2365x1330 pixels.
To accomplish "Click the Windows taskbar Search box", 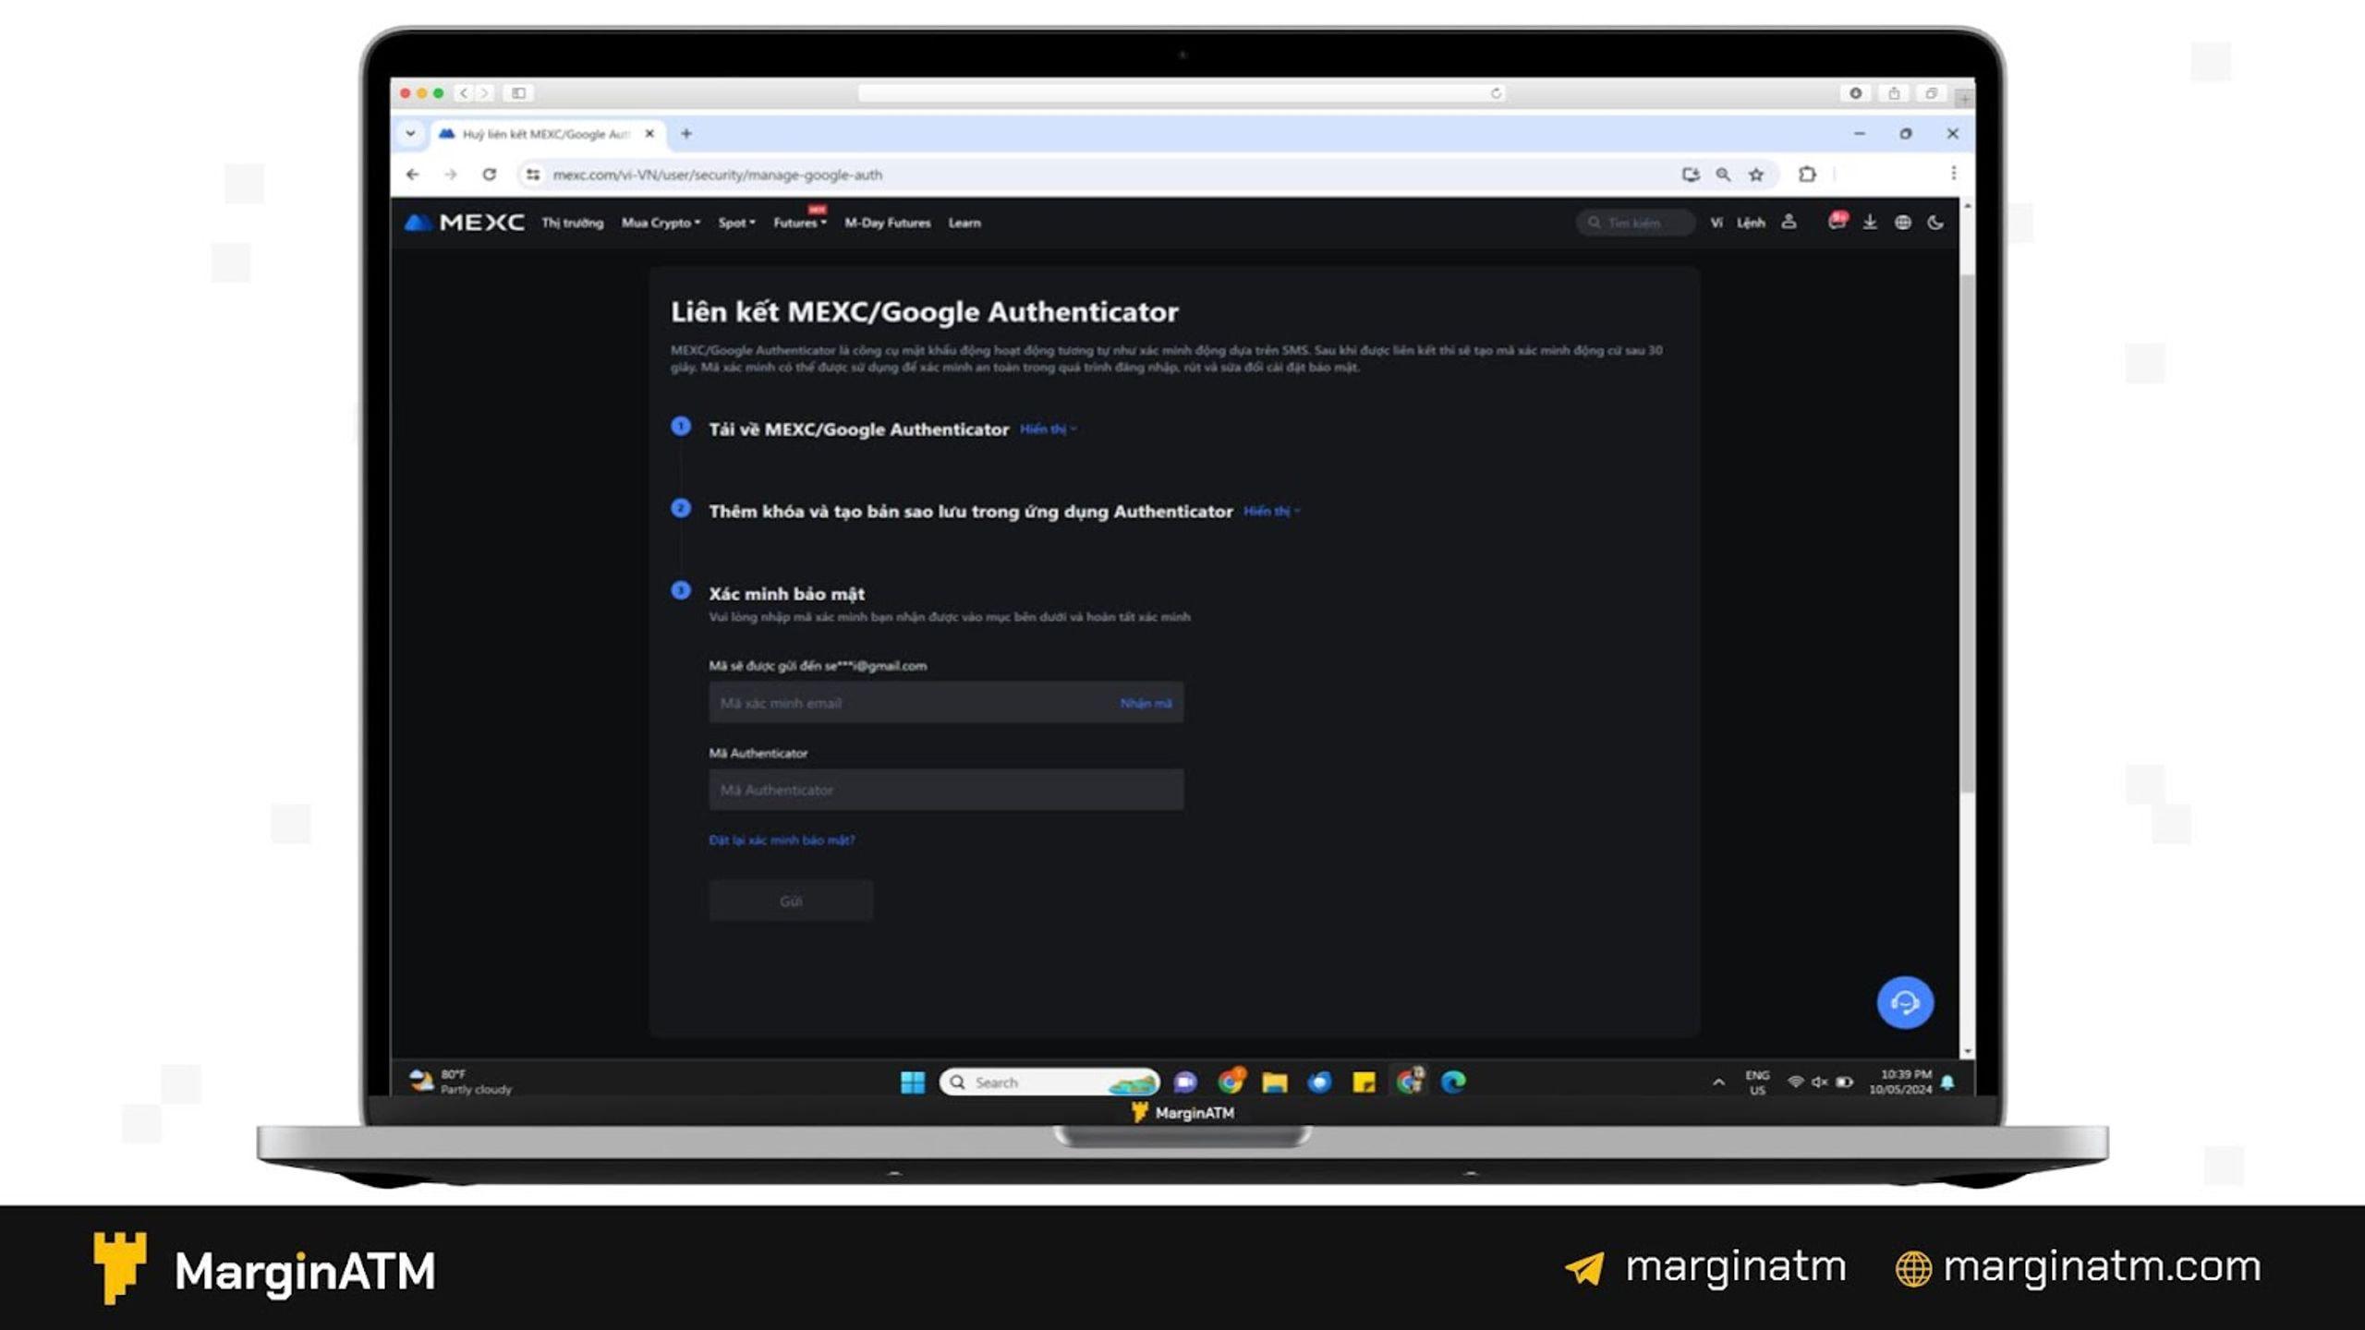I will [x=1049, y=1082].
